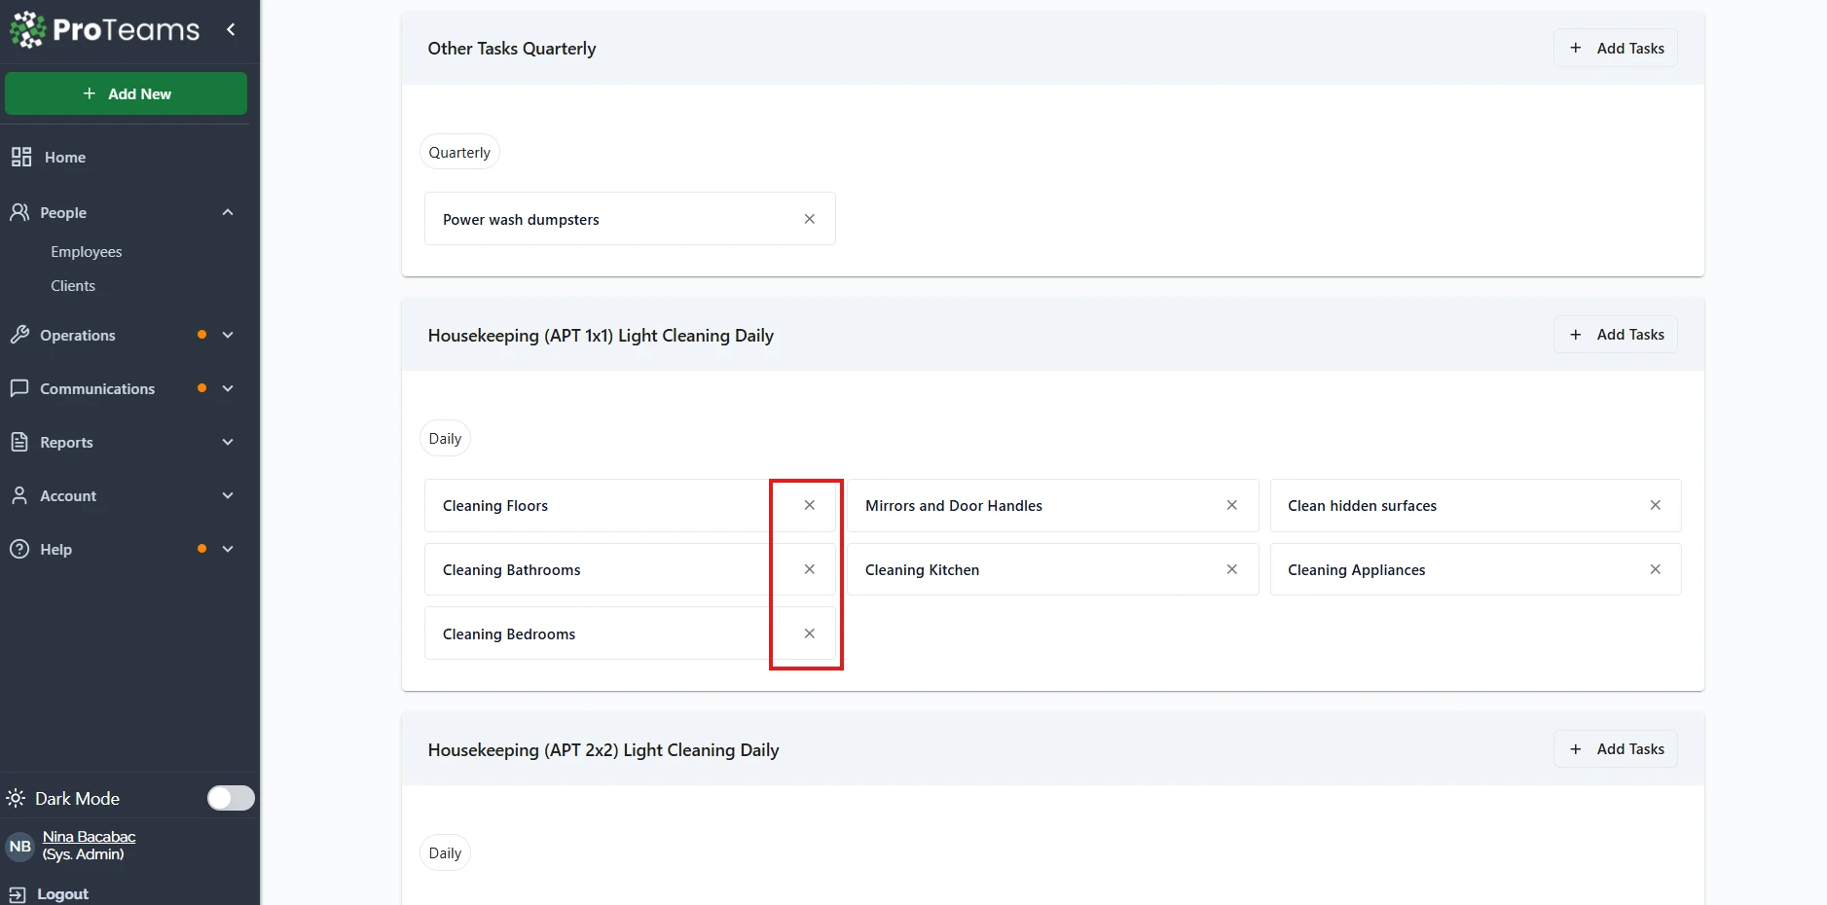Open the Employees page
Viewport: 1827px width, 905px height.
(87, 252)
